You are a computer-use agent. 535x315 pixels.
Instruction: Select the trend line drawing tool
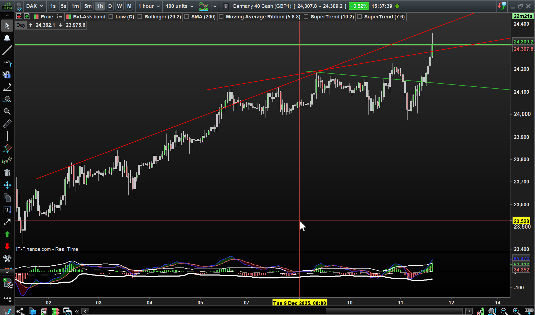pos(7,50)
